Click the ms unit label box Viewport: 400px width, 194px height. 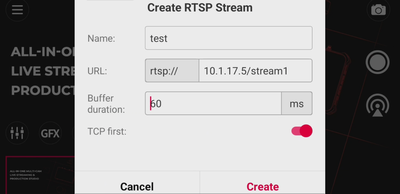[297, 103]
